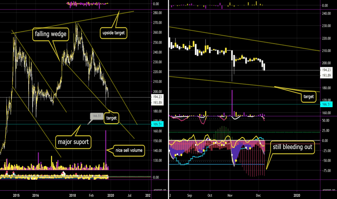Click the 150.00 label on left price axis

(158, 141)
